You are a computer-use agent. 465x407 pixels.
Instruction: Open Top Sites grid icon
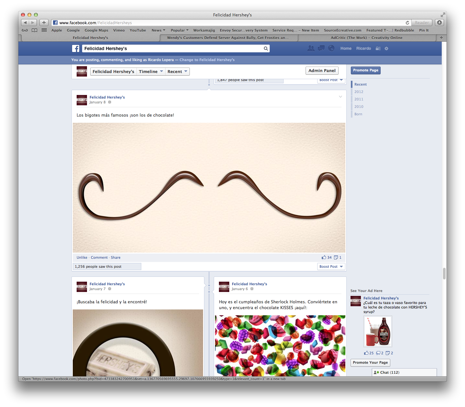pos(44,30)
